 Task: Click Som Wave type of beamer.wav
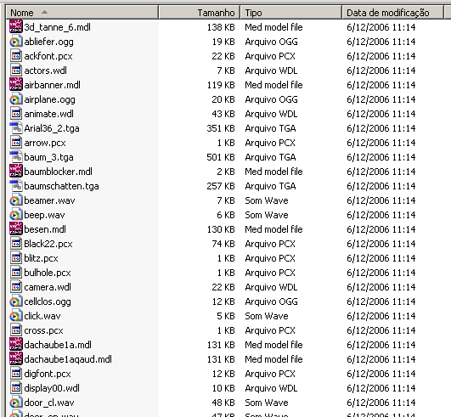(x=267, y=200)
